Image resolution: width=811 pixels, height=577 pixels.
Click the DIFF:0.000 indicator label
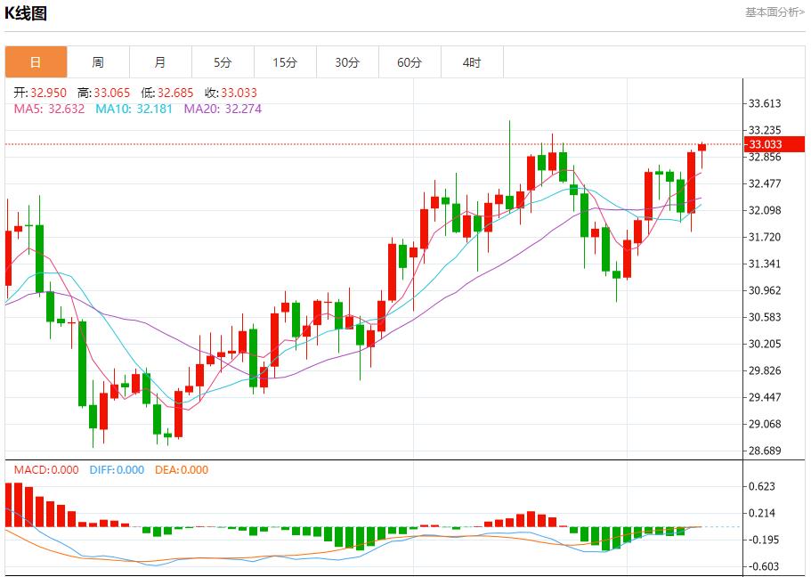[117, 470]
